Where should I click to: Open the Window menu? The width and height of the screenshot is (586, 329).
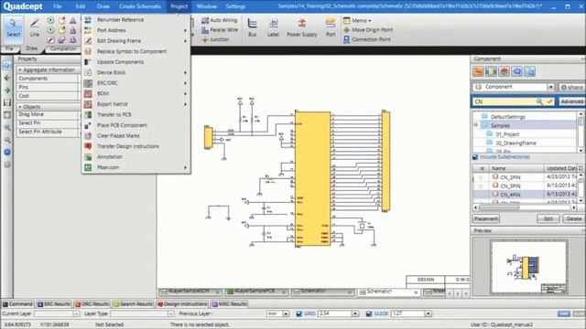(206, 6)
